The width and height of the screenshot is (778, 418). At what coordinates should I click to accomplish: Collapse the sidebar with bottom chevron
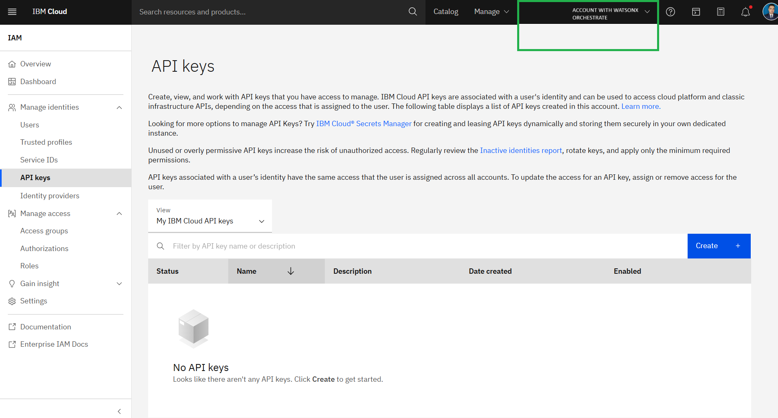(x=119, y=411)
